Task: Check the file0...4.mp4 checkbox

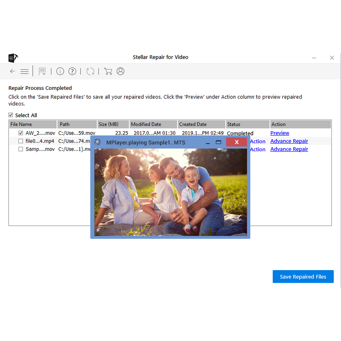Action: click(x=21, y=141)
